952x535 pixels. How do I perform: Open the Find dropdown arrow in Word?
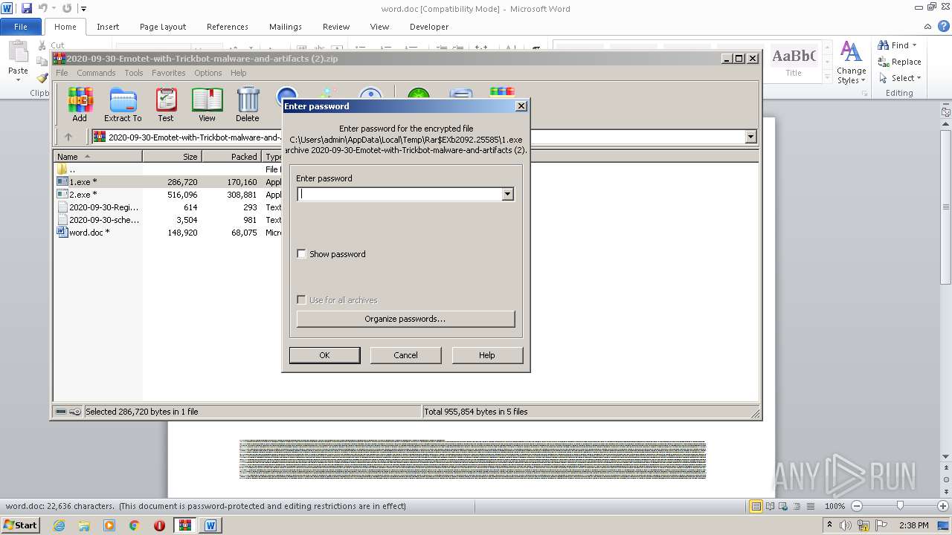tap(915, 45)
